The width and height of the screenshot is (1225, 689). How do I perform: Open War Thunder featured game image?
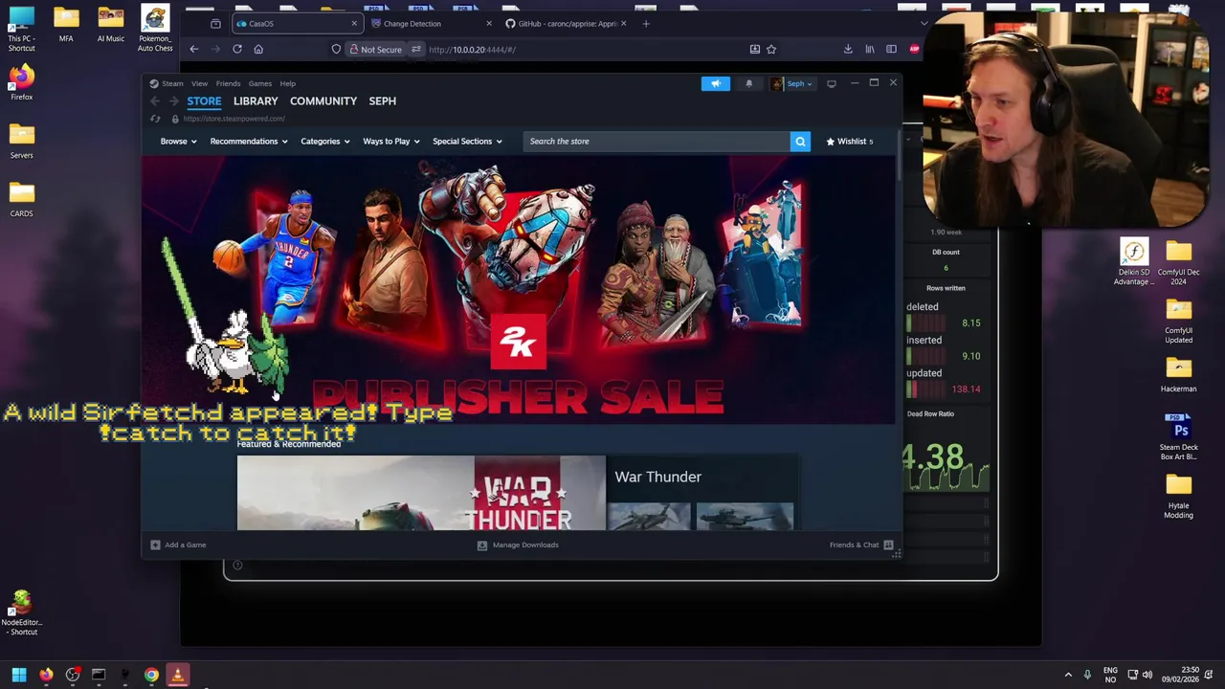(x=421, y=493)
